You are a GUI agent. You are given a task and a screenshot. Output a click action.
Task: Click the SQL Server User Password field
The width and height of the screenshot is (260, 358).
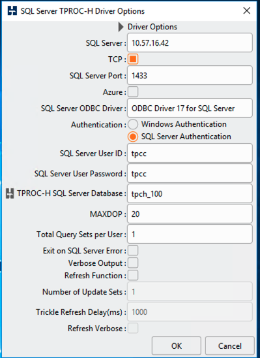point(190,173)
